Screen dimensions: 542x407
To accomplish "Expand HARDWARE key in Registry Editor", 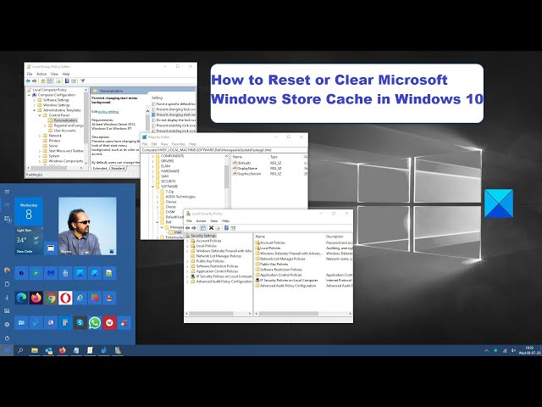I will 153,171.
